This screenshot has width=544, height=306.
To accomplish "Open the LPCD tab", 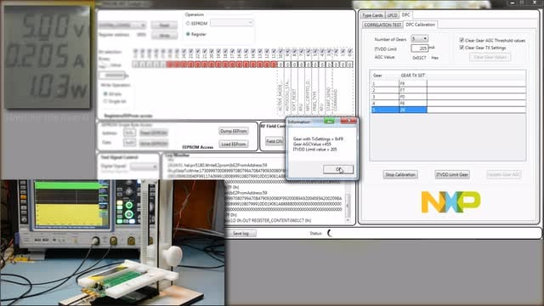I will pos(392,15).
